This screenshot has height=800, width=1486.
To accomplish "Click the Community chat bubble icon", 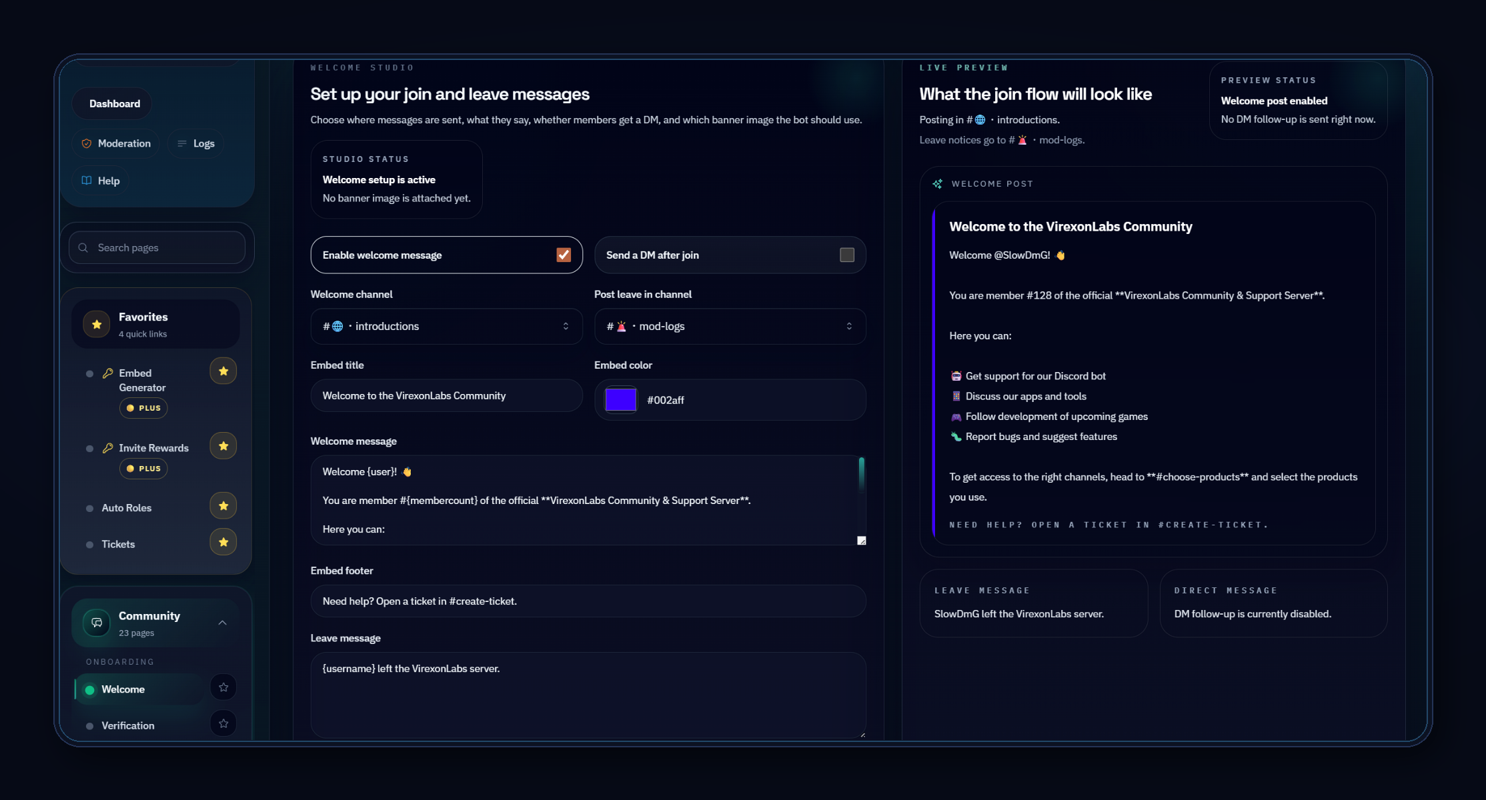I will pyautogui.click(x=97, y=623).
